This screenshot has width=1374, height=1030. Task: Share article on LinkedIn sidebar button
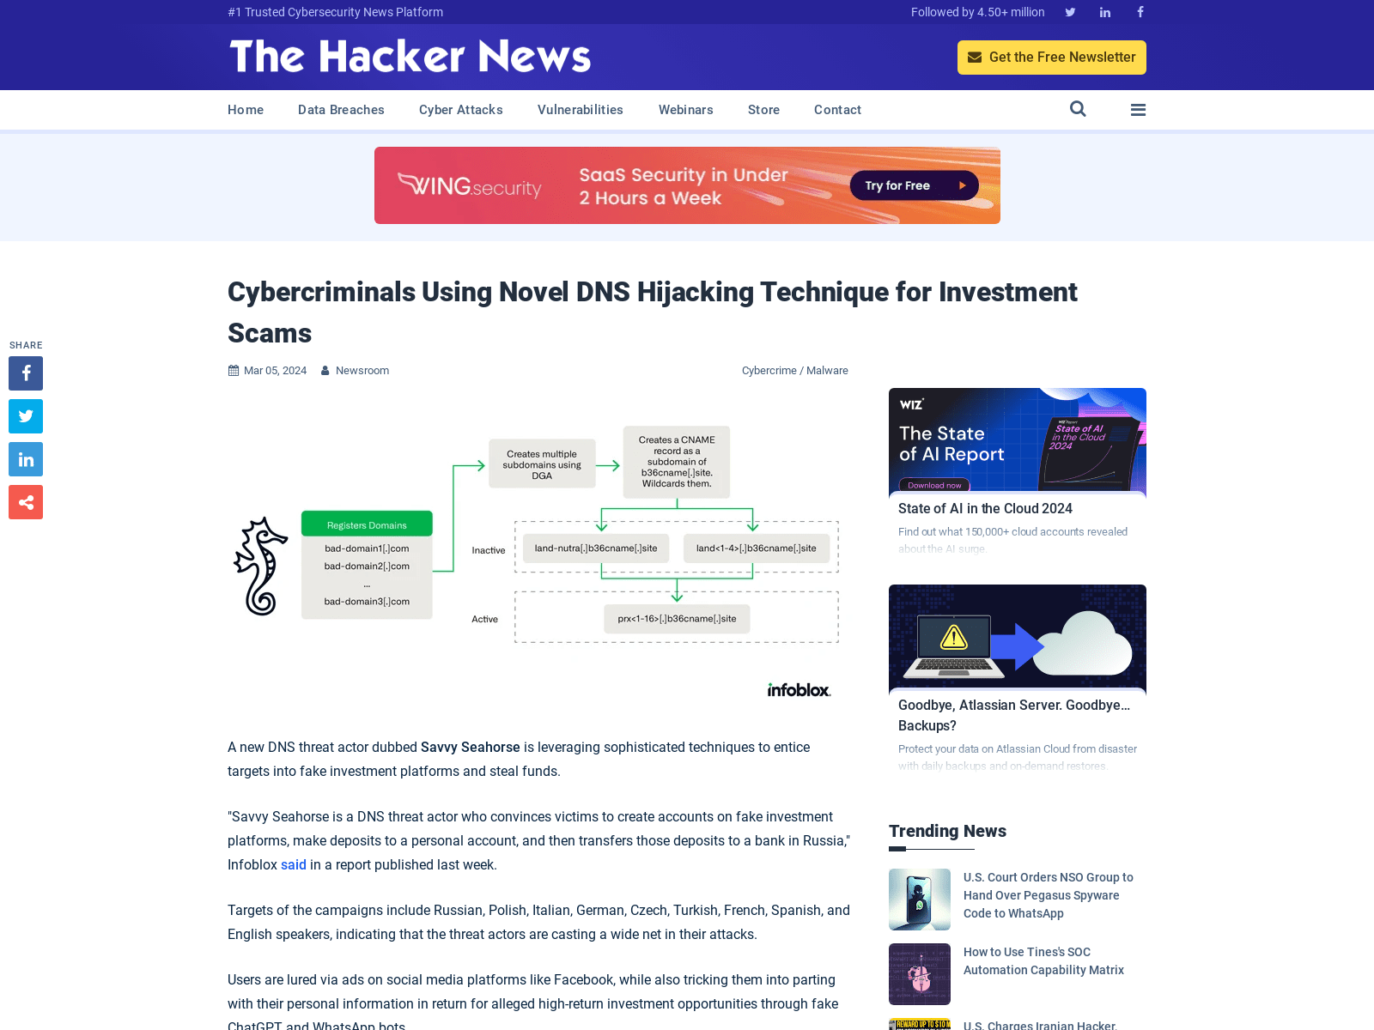26,459
